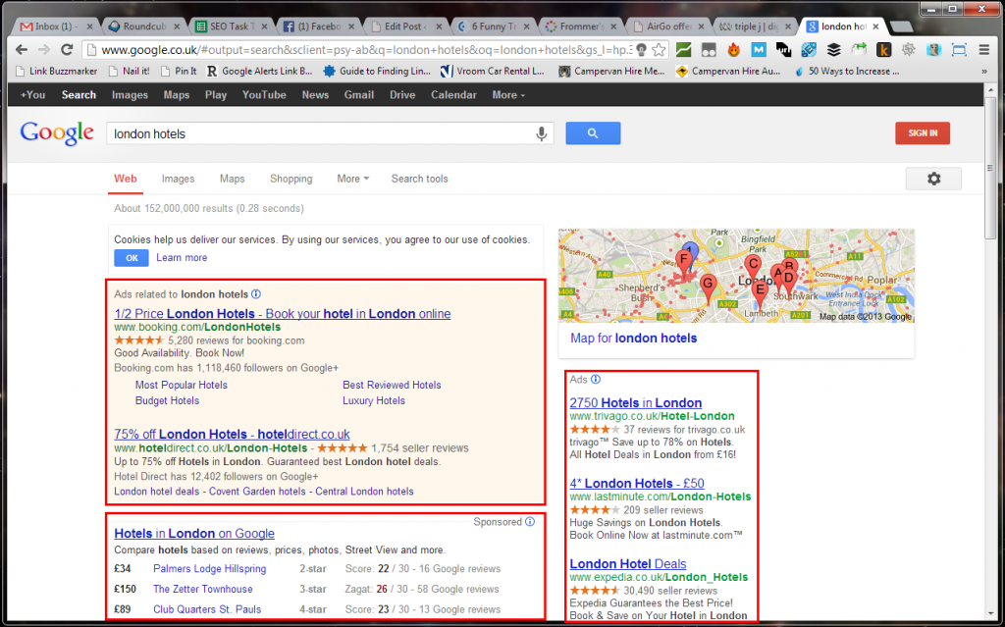The height and width of the screenshot is (627, 1005).
Task: Open the gear settings button on results page
Action: click(x=933, y=179)
